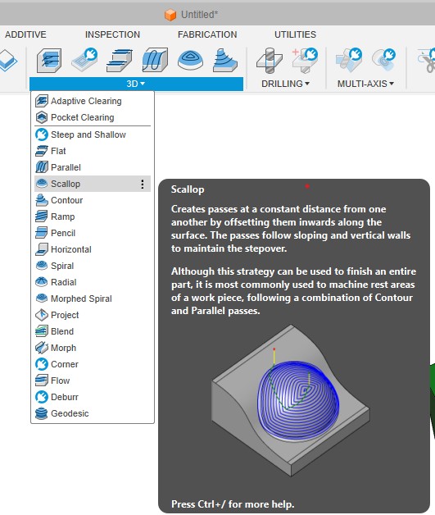This screenshot has width=435, height=515.
Task: Collapse the 3D dropdown menu
Action: tap(136, 84)
